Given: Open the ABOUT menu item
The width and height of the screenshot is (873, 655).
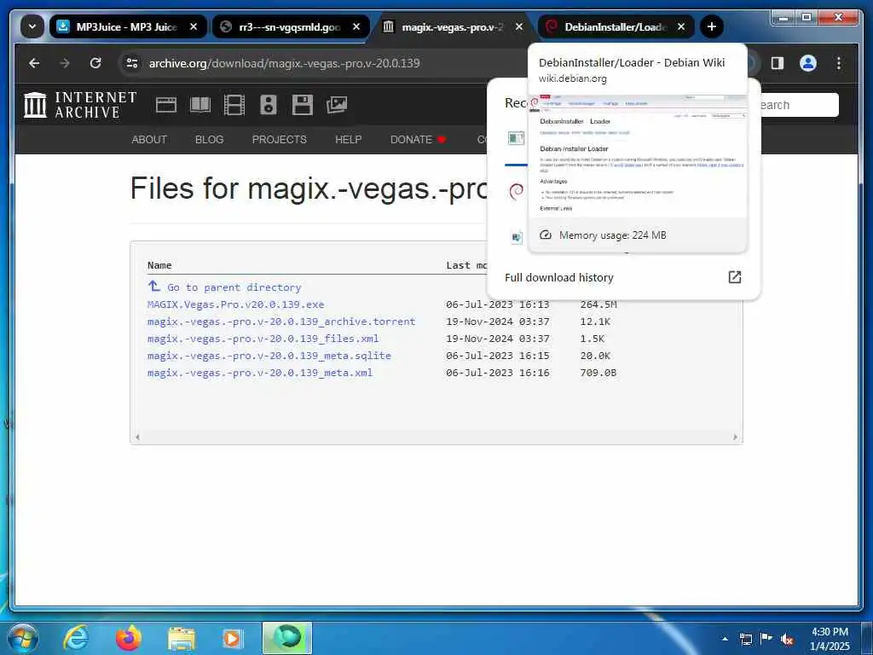Looking at the screenshot, I should (149, 139).
